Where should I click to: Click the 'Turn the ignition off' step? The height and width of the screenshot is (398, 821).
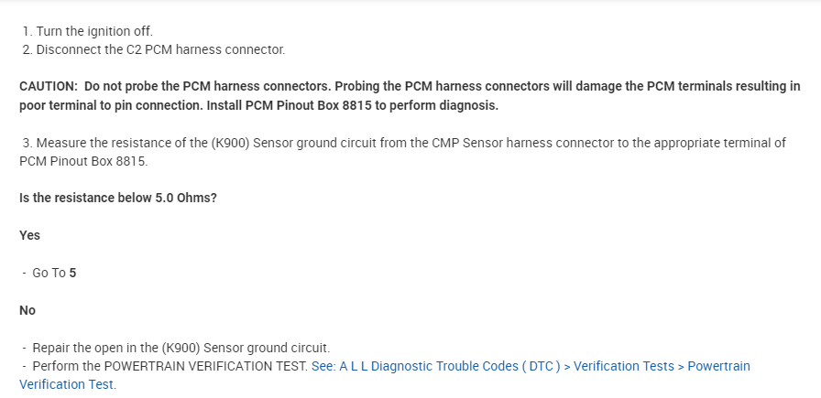87,32
